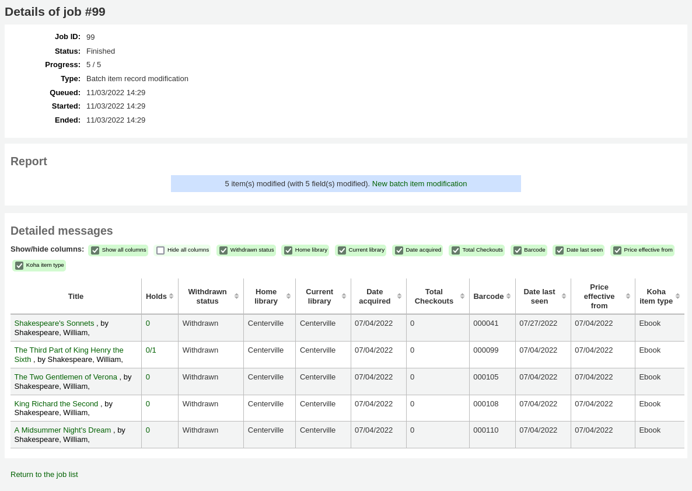
Task: Click sort arrows on Withdrawn status column
Action: (236, 296)
